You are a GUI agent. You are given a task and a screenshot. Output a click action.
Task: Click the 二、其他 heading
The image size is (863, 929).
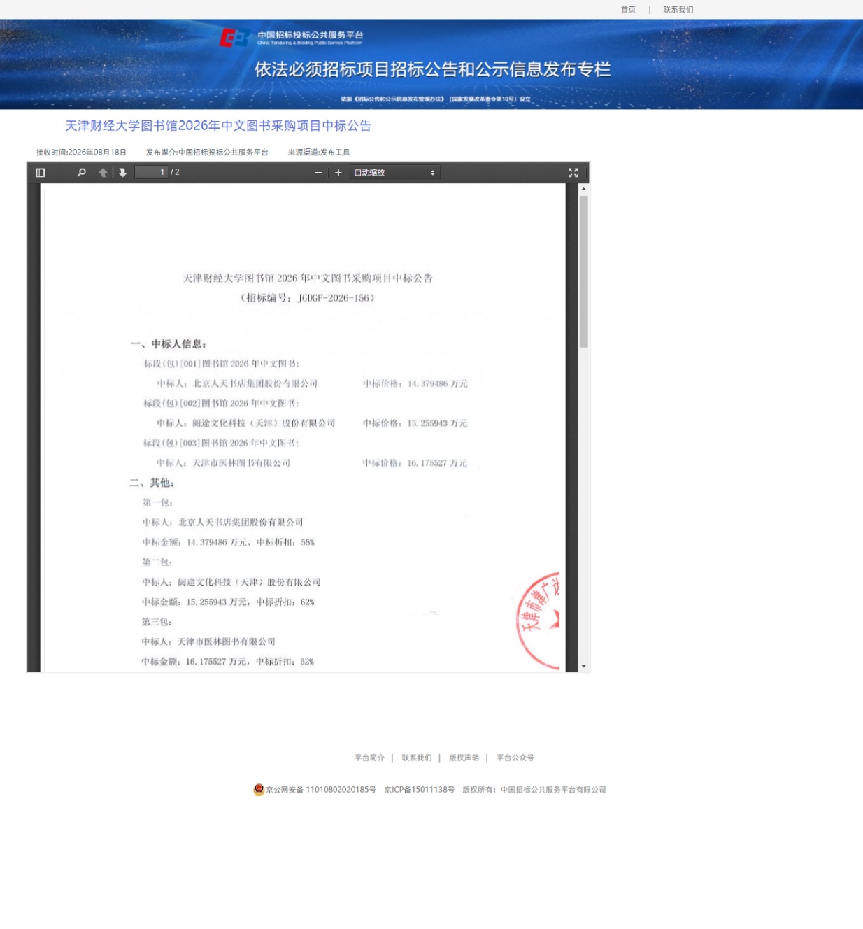(x=152, y=483)
